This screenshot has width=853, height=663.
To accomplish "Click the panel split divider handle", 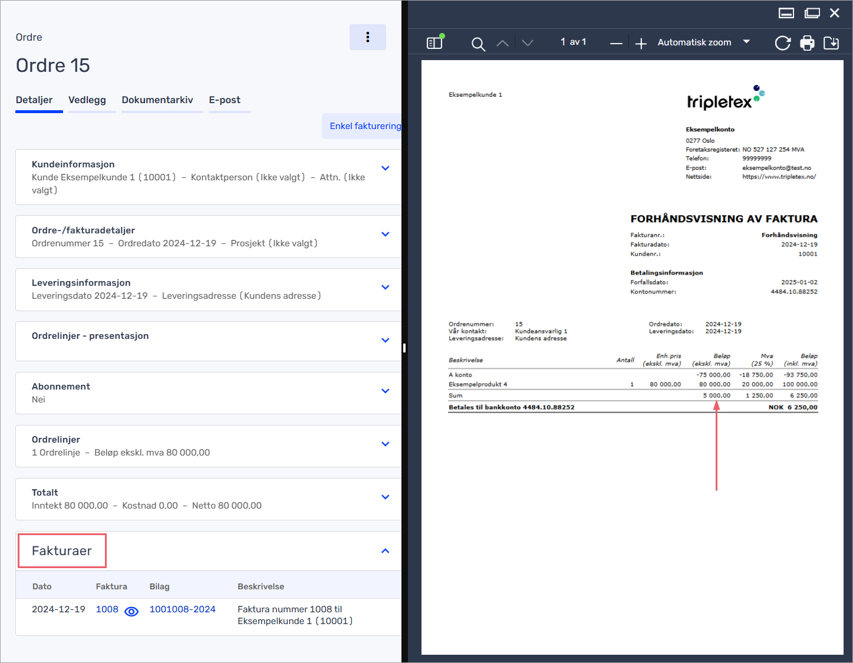I will [x=404, y=348].
